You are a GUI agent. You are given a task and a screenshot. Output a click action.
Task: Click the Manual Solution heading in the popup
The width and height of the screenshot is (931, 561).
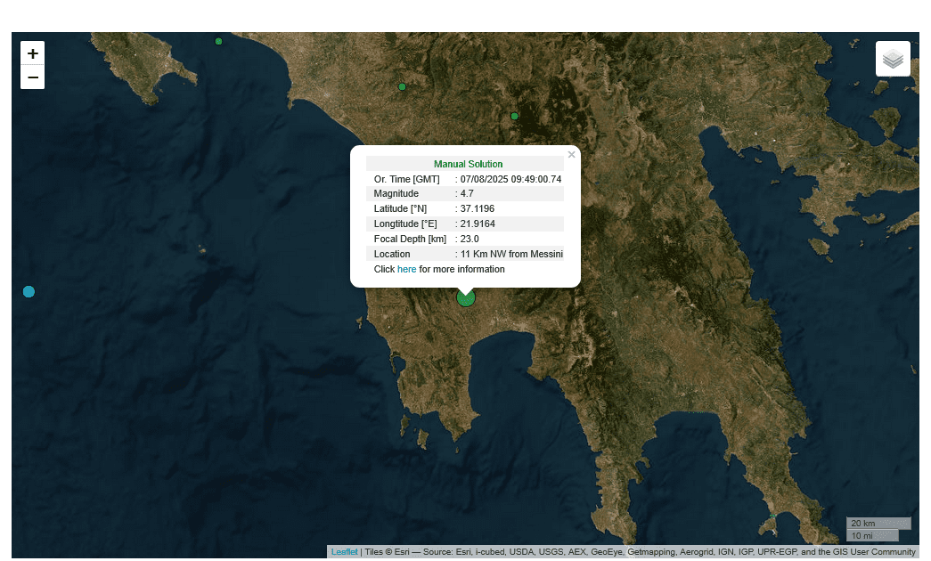tap(468, 164)
